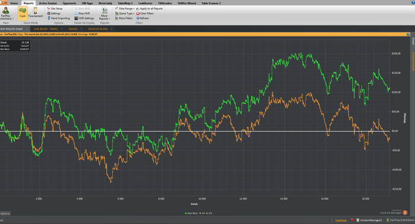Close the Overall report tab
The image size is (415, 224).
pyautogui.click(x=81, y=29)
